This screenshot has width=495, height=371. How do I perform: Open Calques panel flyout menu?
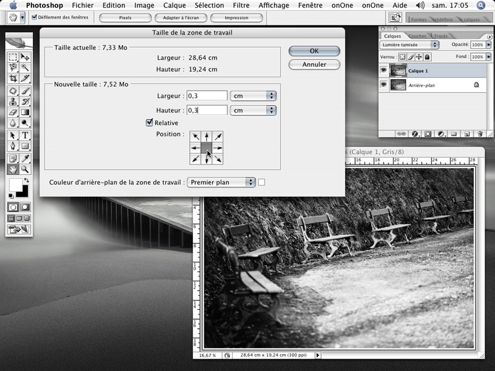[x=489, y=37]
